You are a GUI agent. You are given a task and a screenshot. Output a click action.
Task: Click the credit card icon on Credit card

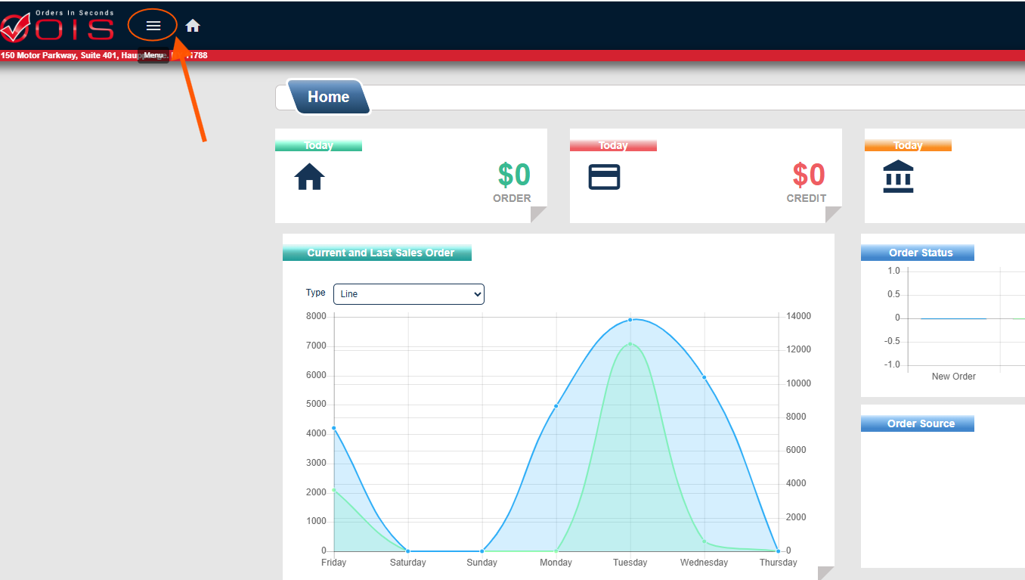click(x=604, y=177)
